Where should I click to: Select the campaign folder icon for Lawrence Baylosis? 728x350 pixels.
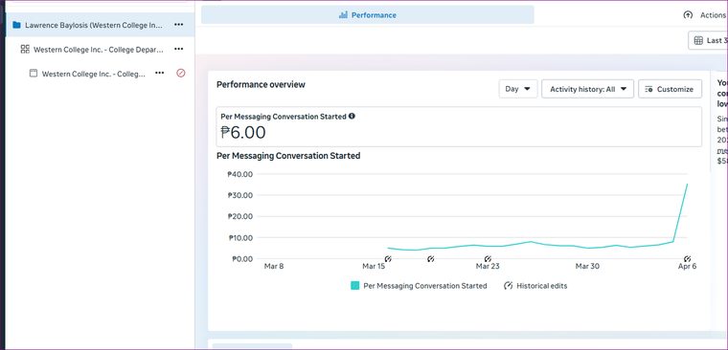coord(16,25)
